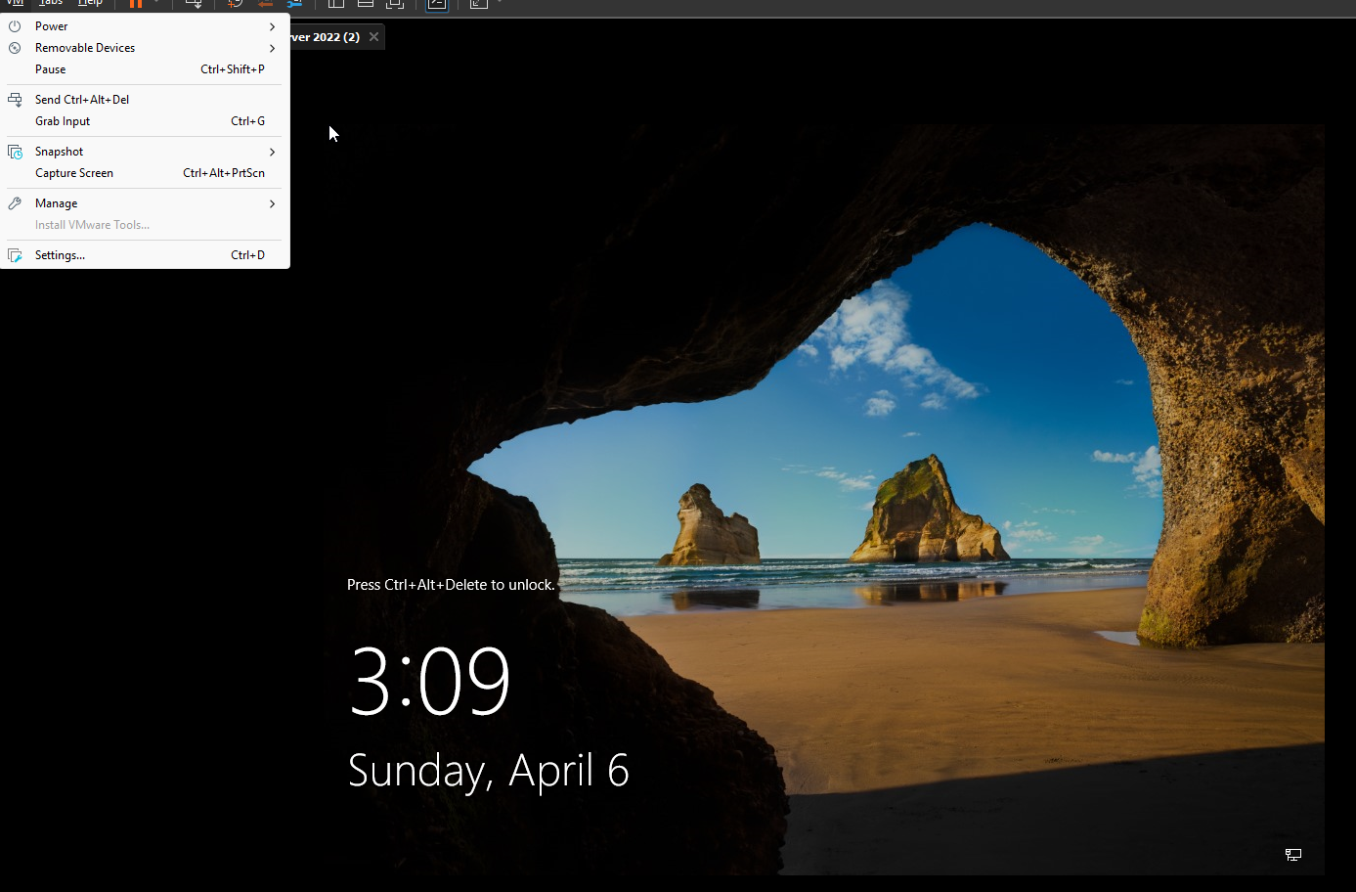Click the Send Ctrl+Alt+Del toolbar icon

coord(194,4)
